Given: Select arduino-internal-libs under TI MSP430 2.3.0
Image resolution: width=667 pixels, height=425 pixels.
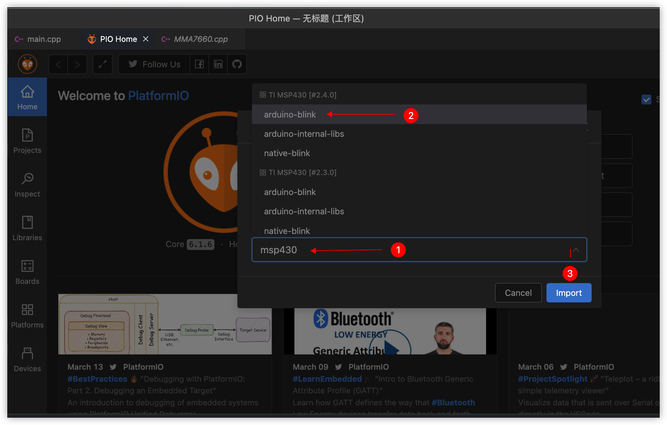Looking at the screenshot, I should pyautogui.click(x=419, y=211).
